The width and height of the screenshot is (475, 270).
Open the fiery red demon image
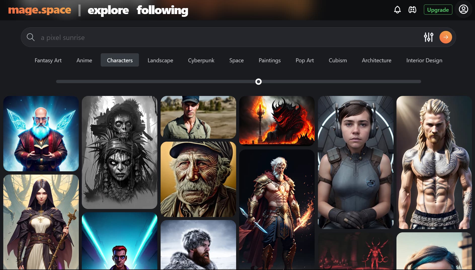pyautogui.click(x=277, y=121)
